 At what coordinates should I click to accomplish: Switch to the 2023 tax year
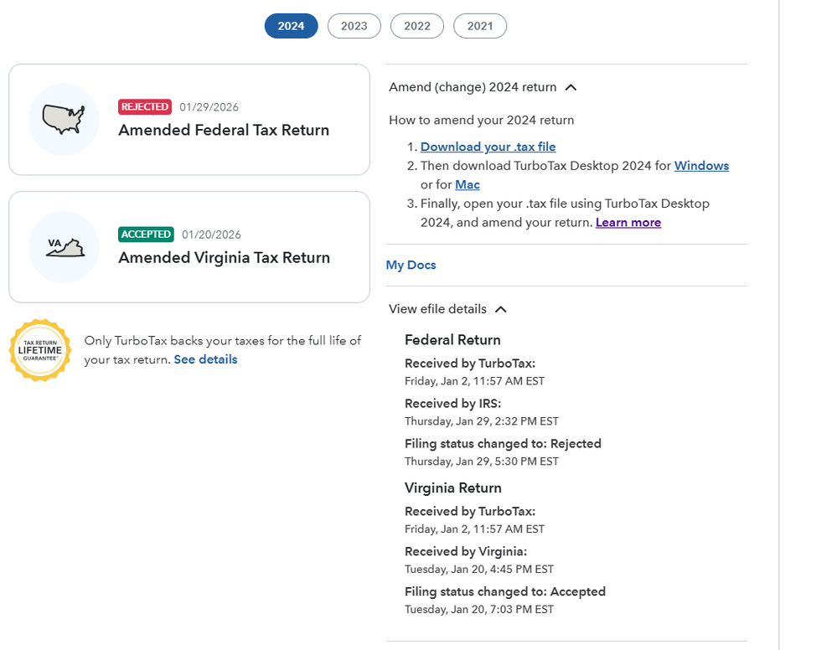coord(354,26)
